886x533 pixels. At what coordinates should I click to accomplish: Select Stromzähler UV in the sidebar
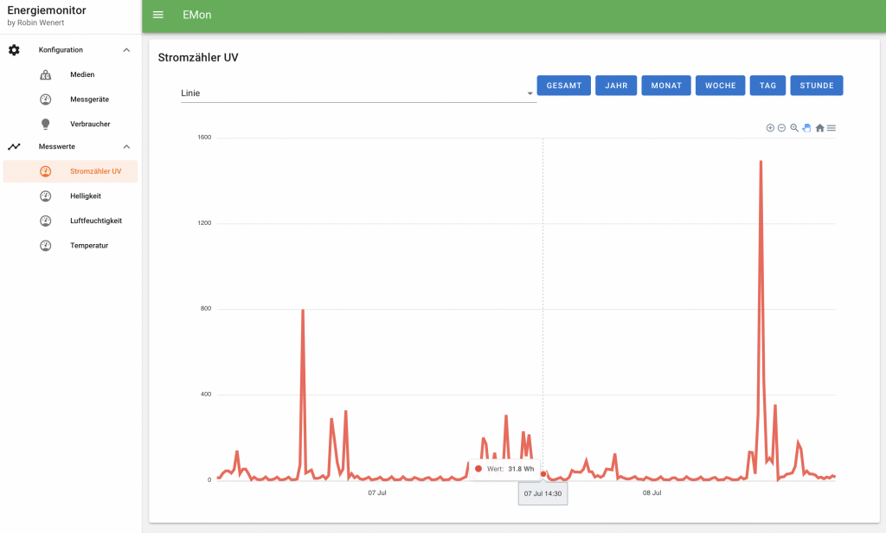pyautogui.click(x=71, y=171)
